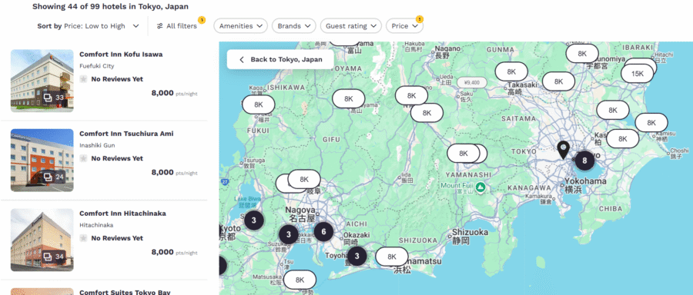
Task: Open Comfort Suites Tokyo Bay listing
Action: 125,292
